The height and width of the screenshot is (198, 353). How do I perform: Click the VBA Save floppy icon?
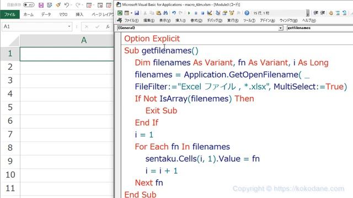pyautogui.click(x=137, y=13)
